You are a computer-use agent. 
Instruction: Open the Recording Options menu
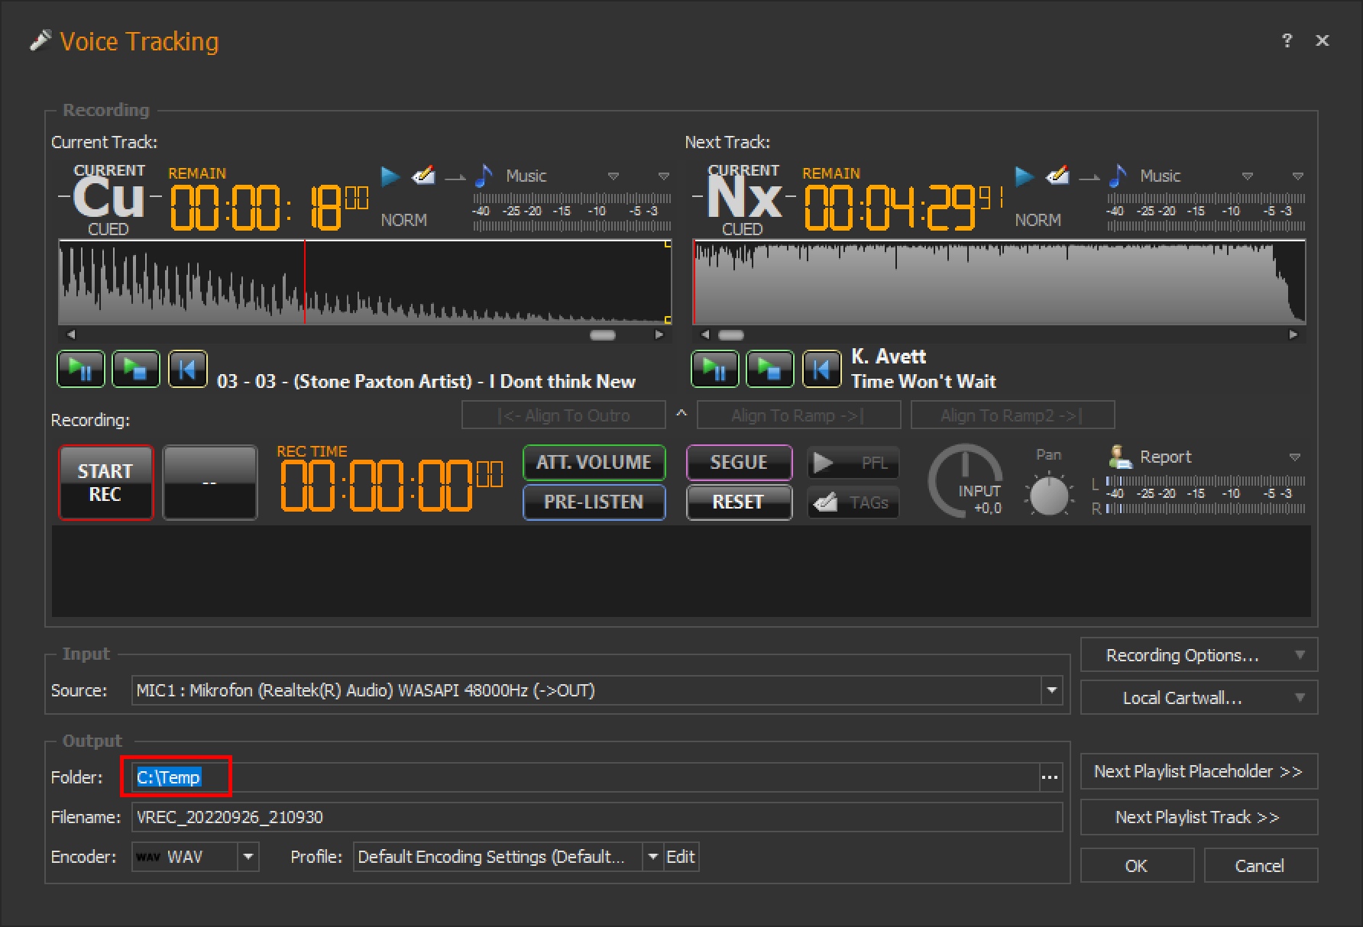(x=1198, y=655)
